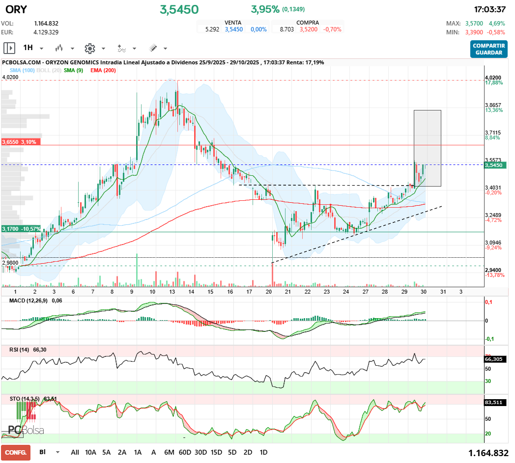Select the 6M time range
The height and width of the screenshot is (463, 515).
[x=170, y=452]
